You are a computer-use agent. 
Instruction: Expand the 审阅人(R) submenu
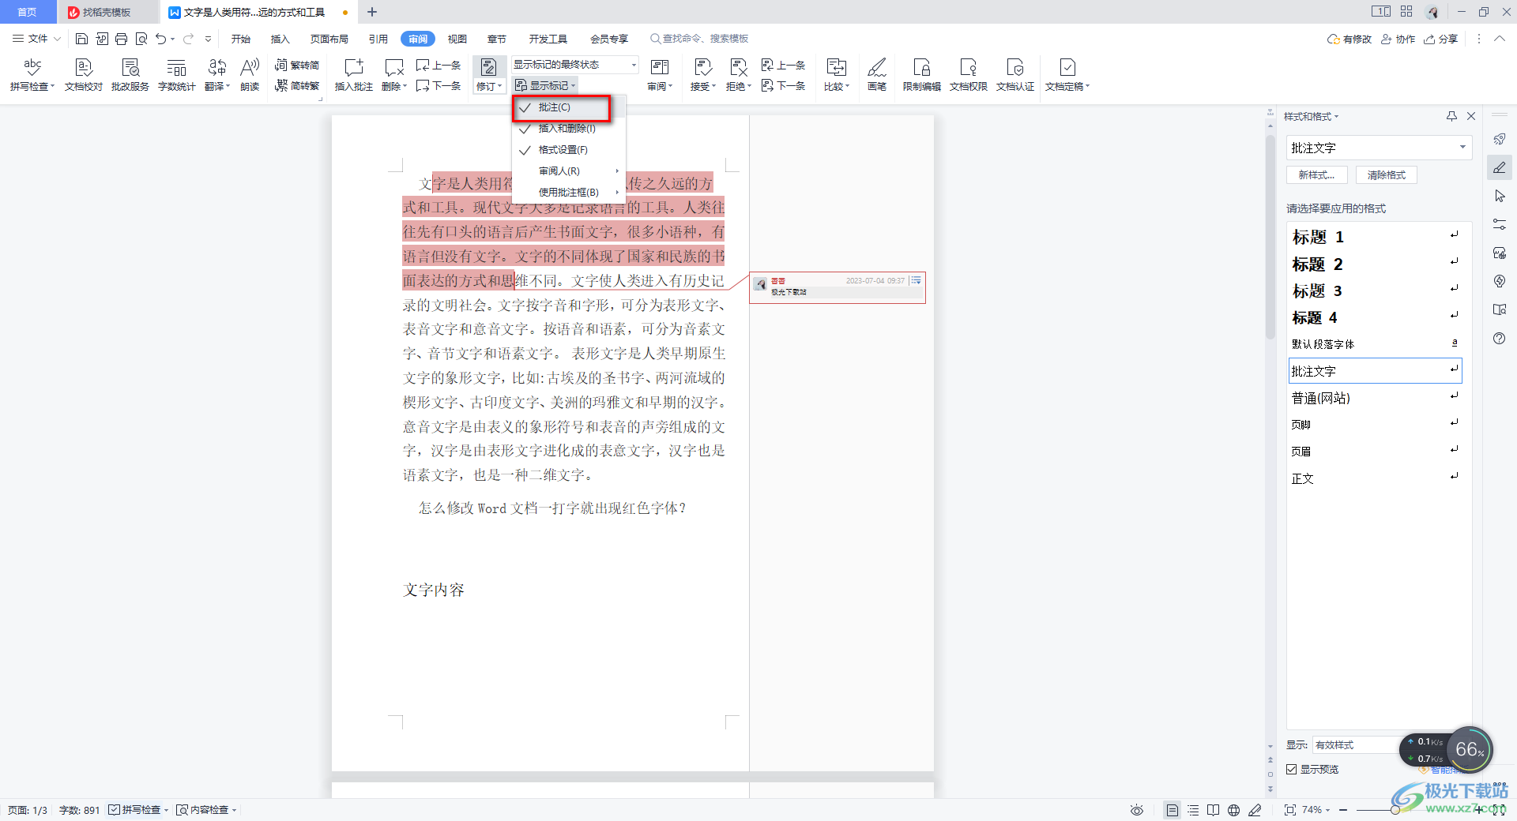click(569, 171)
